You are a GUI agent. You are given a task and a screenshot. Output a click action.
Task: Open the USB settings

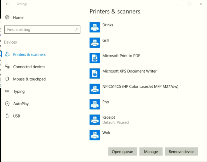pos(16,116)
